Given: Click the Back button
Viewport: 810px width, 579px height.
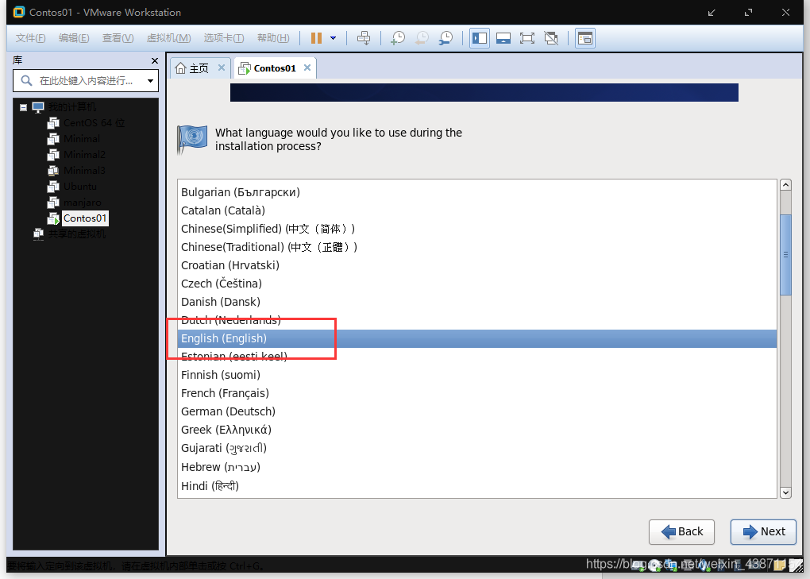Looking at the screenshot, I should click(x=681, y=532).
